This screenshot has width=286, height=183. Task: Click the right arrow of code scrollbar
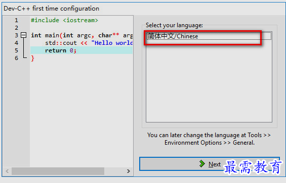click(129, 171)
